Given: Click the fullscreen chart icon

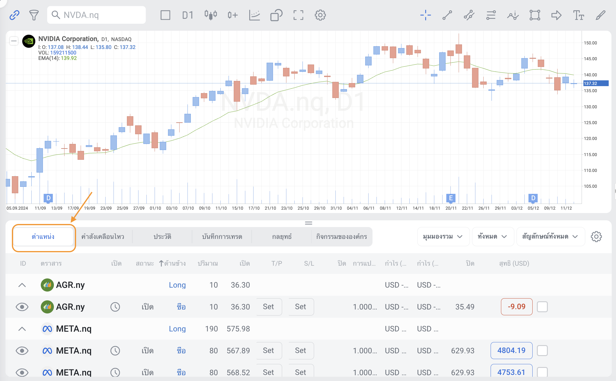Looking at the screenshot, I should (298, 15).
